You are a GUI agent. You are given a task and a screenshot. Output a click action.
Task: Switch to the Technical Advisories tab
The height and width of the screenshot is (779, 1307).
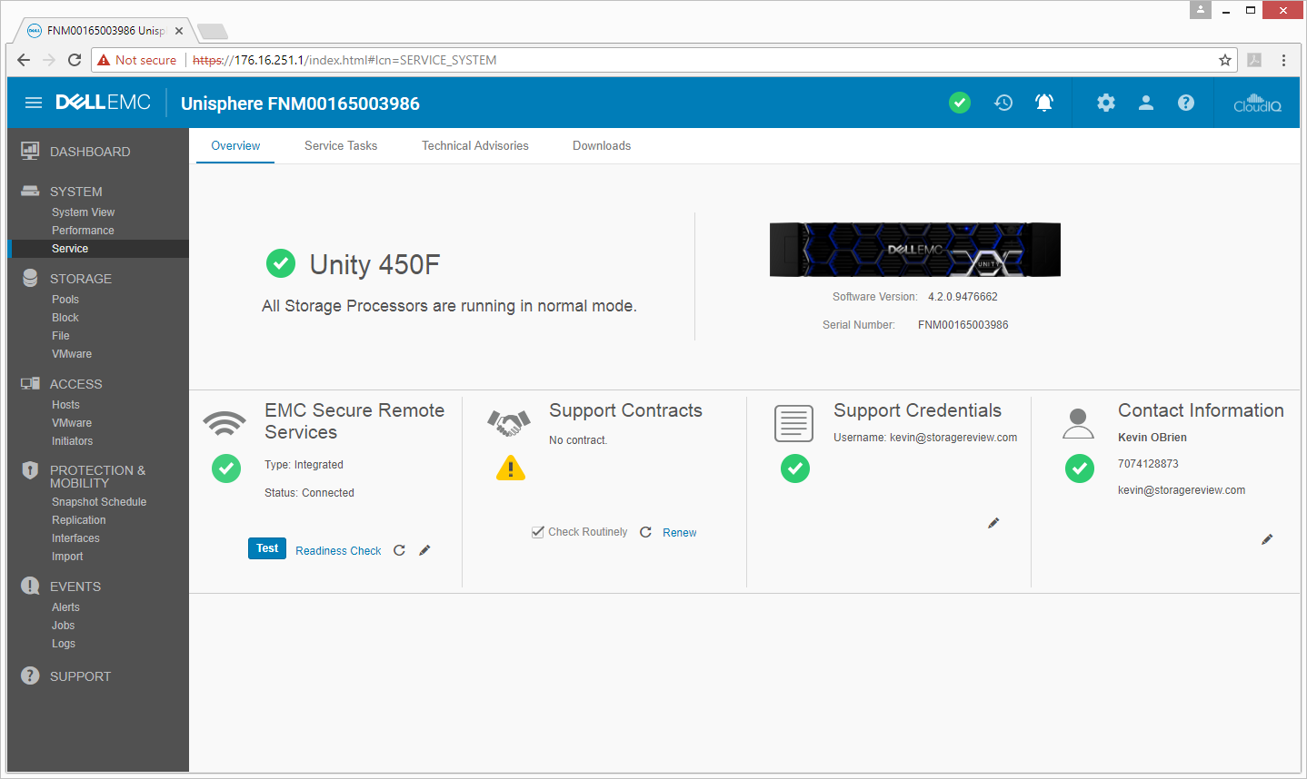(x=475, y=145)
